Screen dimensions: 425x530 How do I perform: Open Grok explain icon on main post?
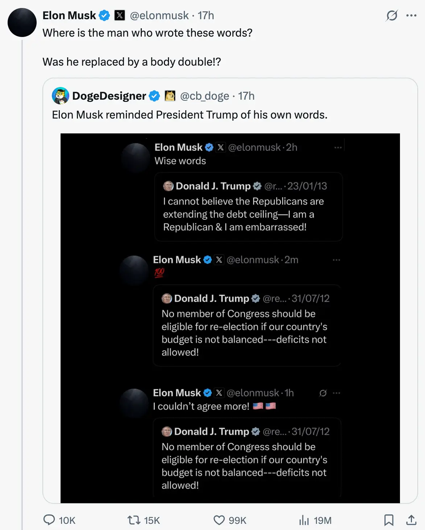click(392, 16)
